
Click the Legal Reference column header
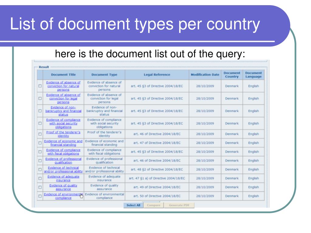[157, 75]
